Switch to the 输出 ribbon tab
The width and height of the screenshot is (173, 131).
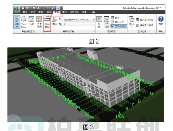64,12
